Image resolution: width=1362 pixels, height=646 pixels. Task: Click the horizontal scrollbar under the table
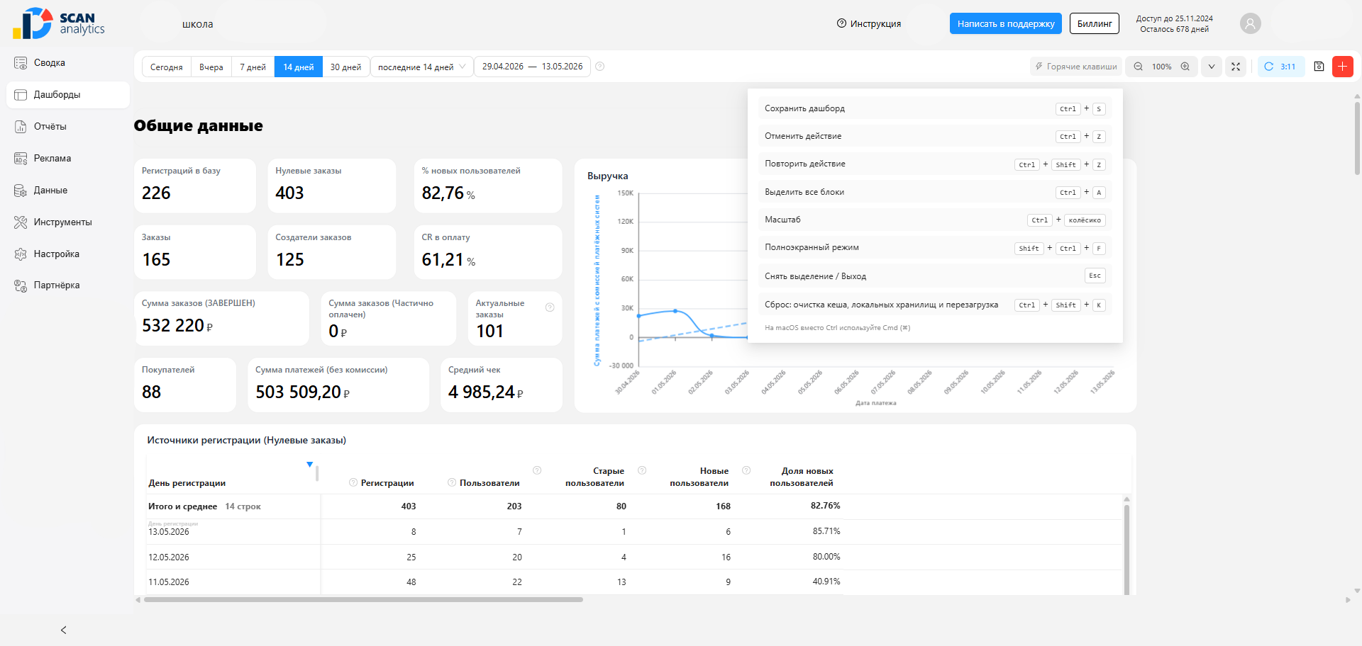(x=363, y=600)
